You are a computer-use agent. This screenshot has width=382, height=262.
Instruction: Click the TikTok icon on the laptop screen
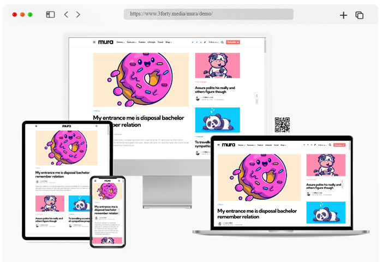(315, 145)
